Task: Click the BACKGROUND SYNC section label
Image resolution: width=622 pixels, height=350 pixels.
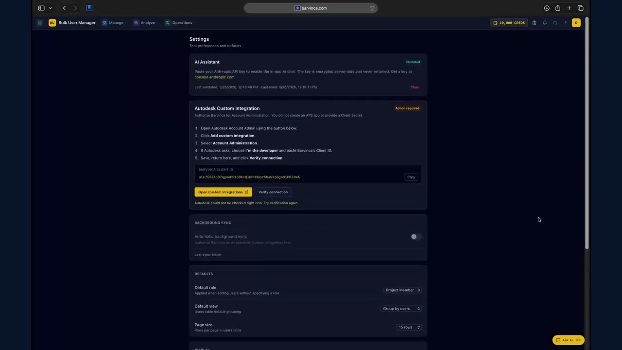Action: [x=213, y=223]
